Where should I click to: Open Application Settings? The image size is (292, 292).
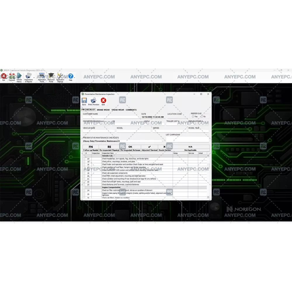pos(60,77)
